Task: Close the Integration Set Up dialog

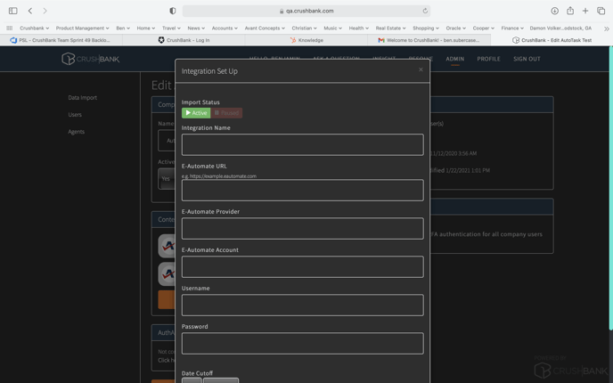Action: coord(421,69)
